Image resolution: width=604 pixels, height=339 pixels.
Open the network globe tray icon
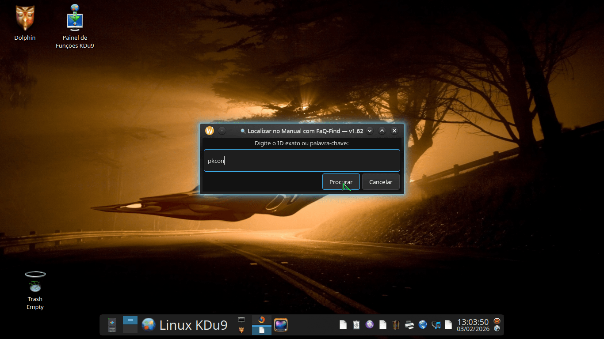tap(423, 325)
